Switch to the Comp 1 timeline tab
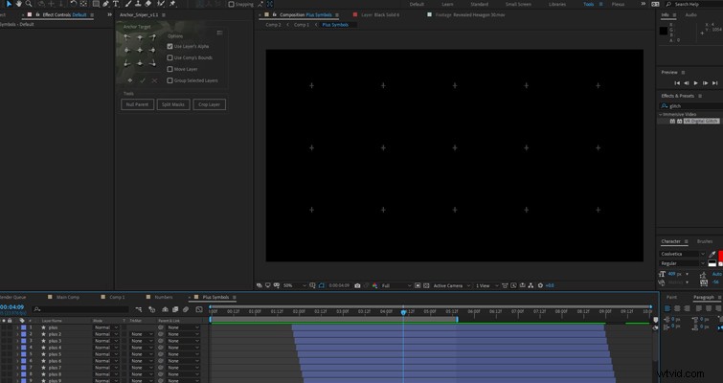The image size is (723, 383). tap(117, 297)
